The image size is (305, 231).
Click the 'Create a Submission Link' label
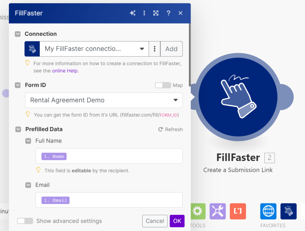pos(238,170)
